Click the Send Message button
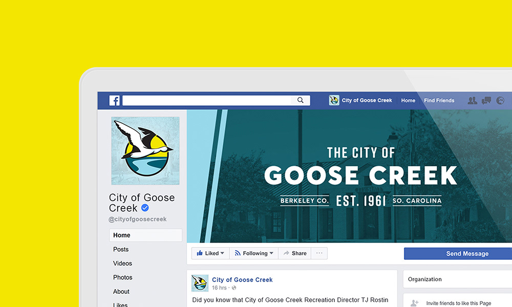512x307 pixels. 458,253
